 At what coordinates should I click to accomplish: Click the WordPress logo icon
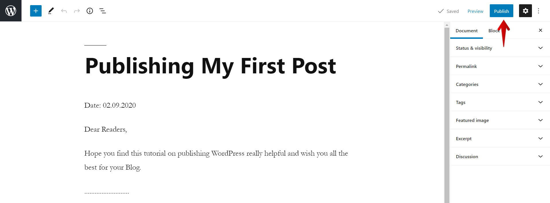pos(11,11)
